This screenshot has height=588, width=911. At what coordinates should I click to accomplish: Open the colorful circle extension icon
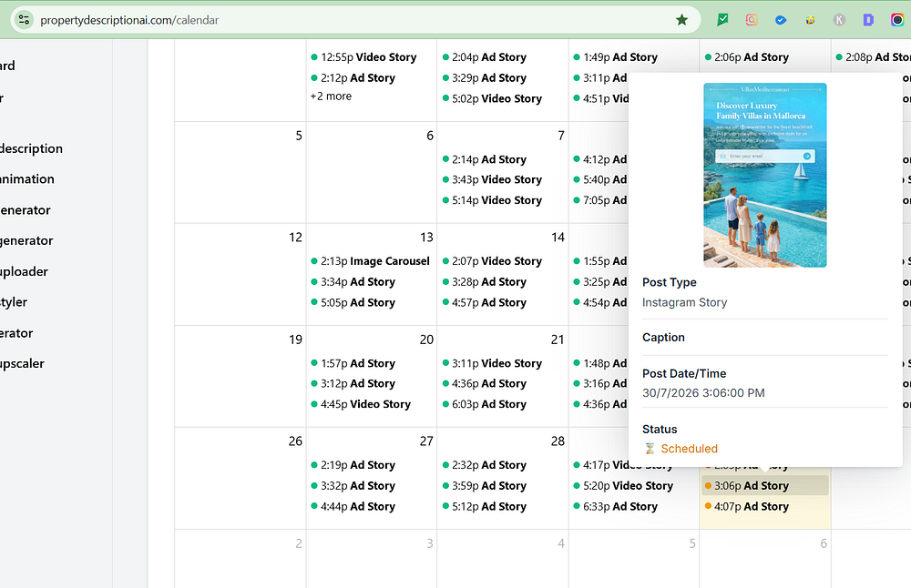coord(897,20)
